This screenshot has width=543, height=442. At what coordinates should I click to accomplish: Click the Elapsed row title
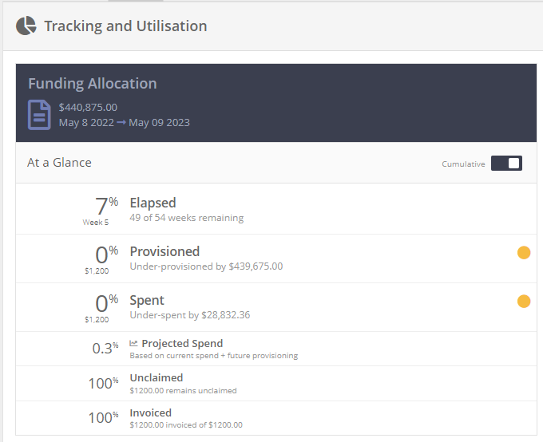point(153,203)
